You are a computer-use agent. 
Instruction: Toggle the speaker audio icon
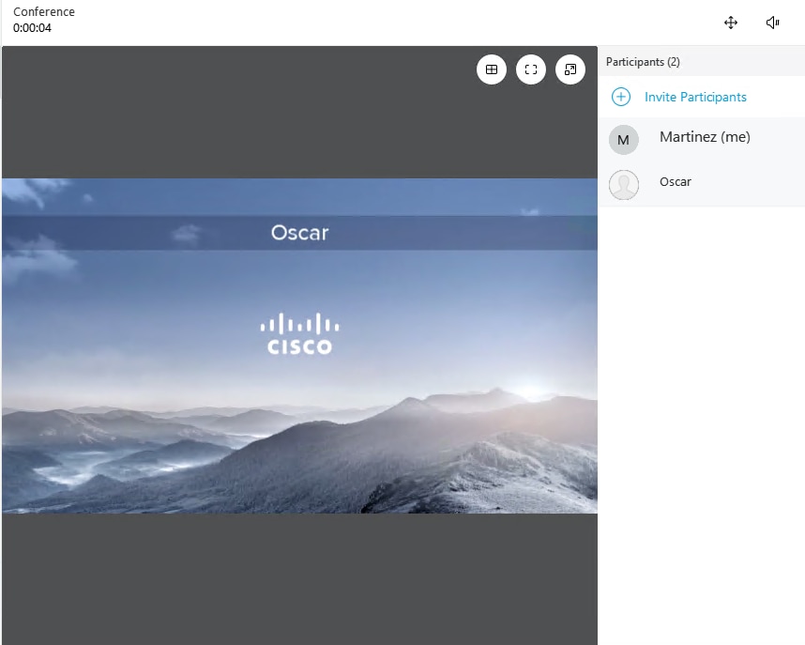(773, 23)
